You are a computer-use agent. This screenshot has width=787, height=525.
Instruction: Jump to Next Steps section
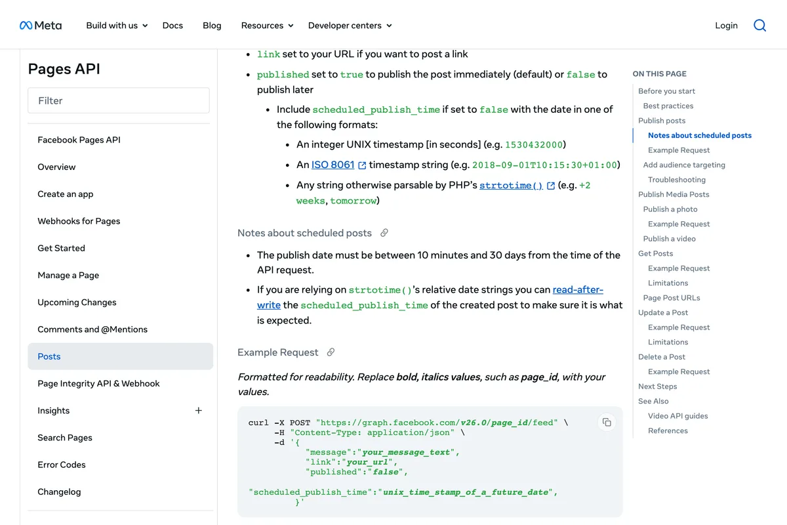point(657,387)
